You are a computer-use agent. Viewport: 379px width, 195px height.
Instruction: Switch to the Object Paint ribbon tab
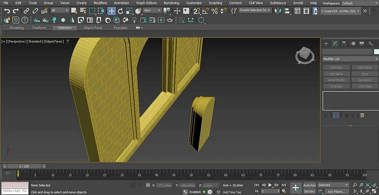(93, 28)
